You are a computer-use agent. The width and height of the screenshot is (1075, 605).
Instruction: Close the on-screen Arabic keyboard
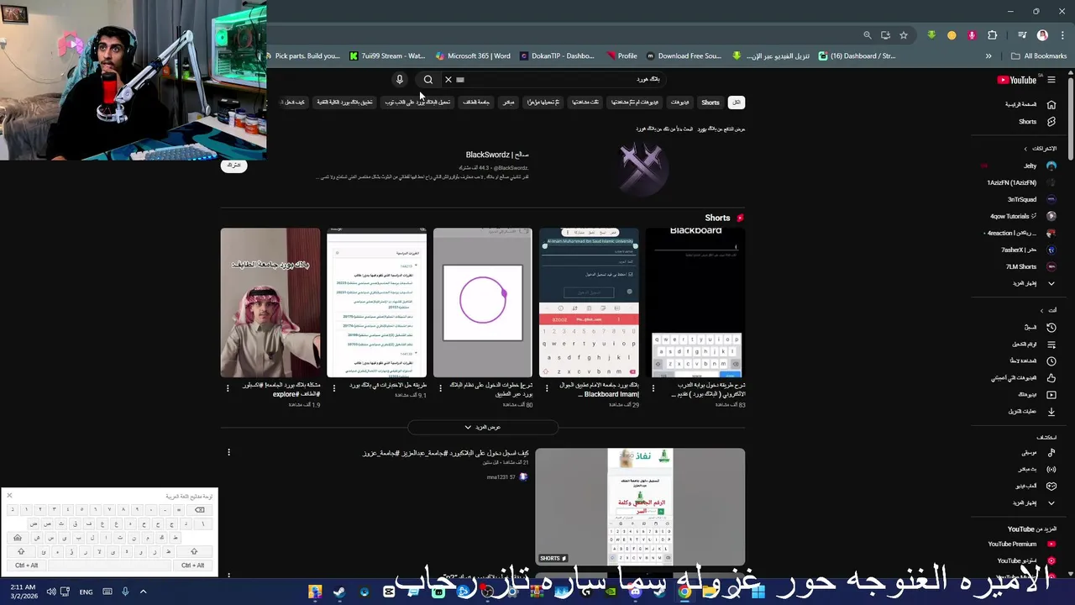(x=9, y=496)
